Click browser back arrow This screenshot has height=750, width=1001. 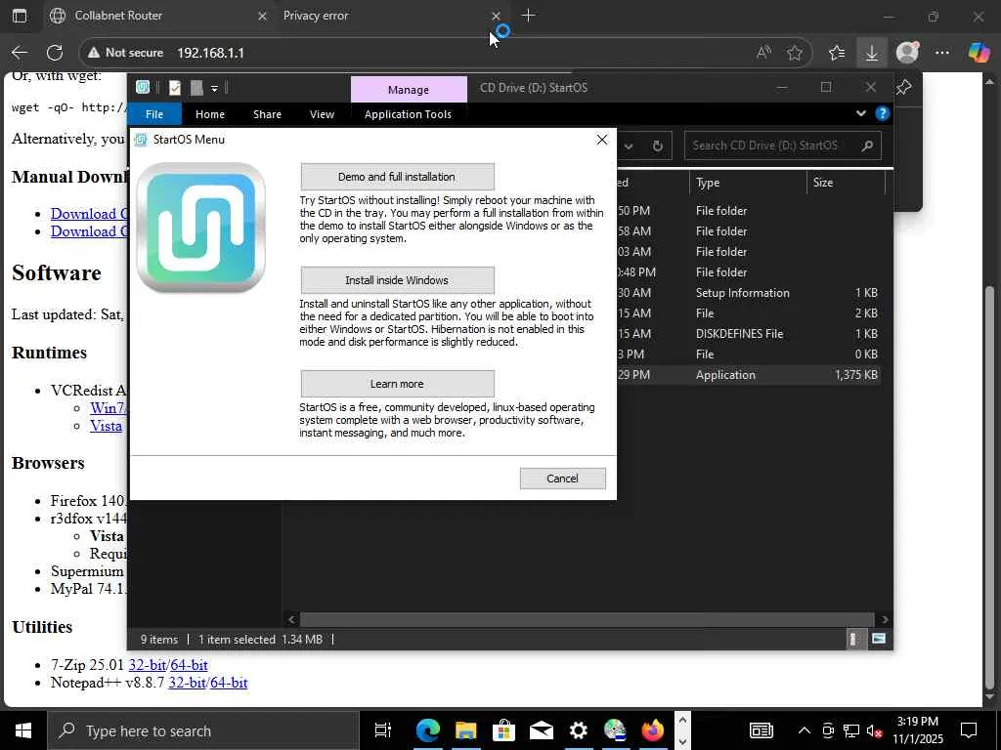pyautogui.click(x=20, y=53)
